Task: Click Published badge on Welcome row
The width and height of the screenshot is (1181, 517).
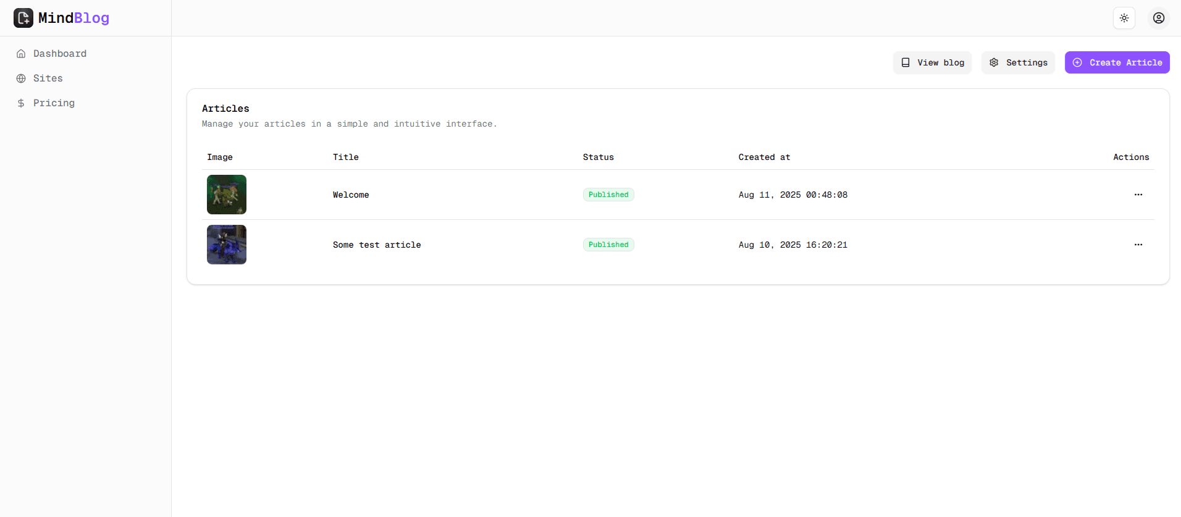Action: [x=608, y=195]
